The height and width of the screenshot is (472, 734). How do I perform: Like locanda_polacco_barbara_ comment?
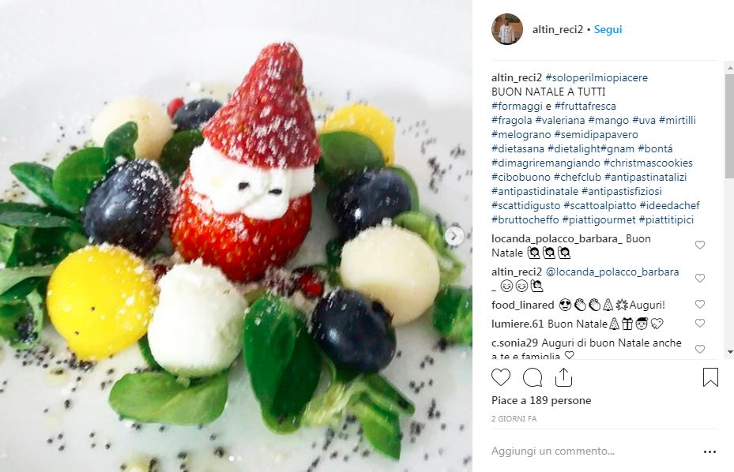(700, 245)
